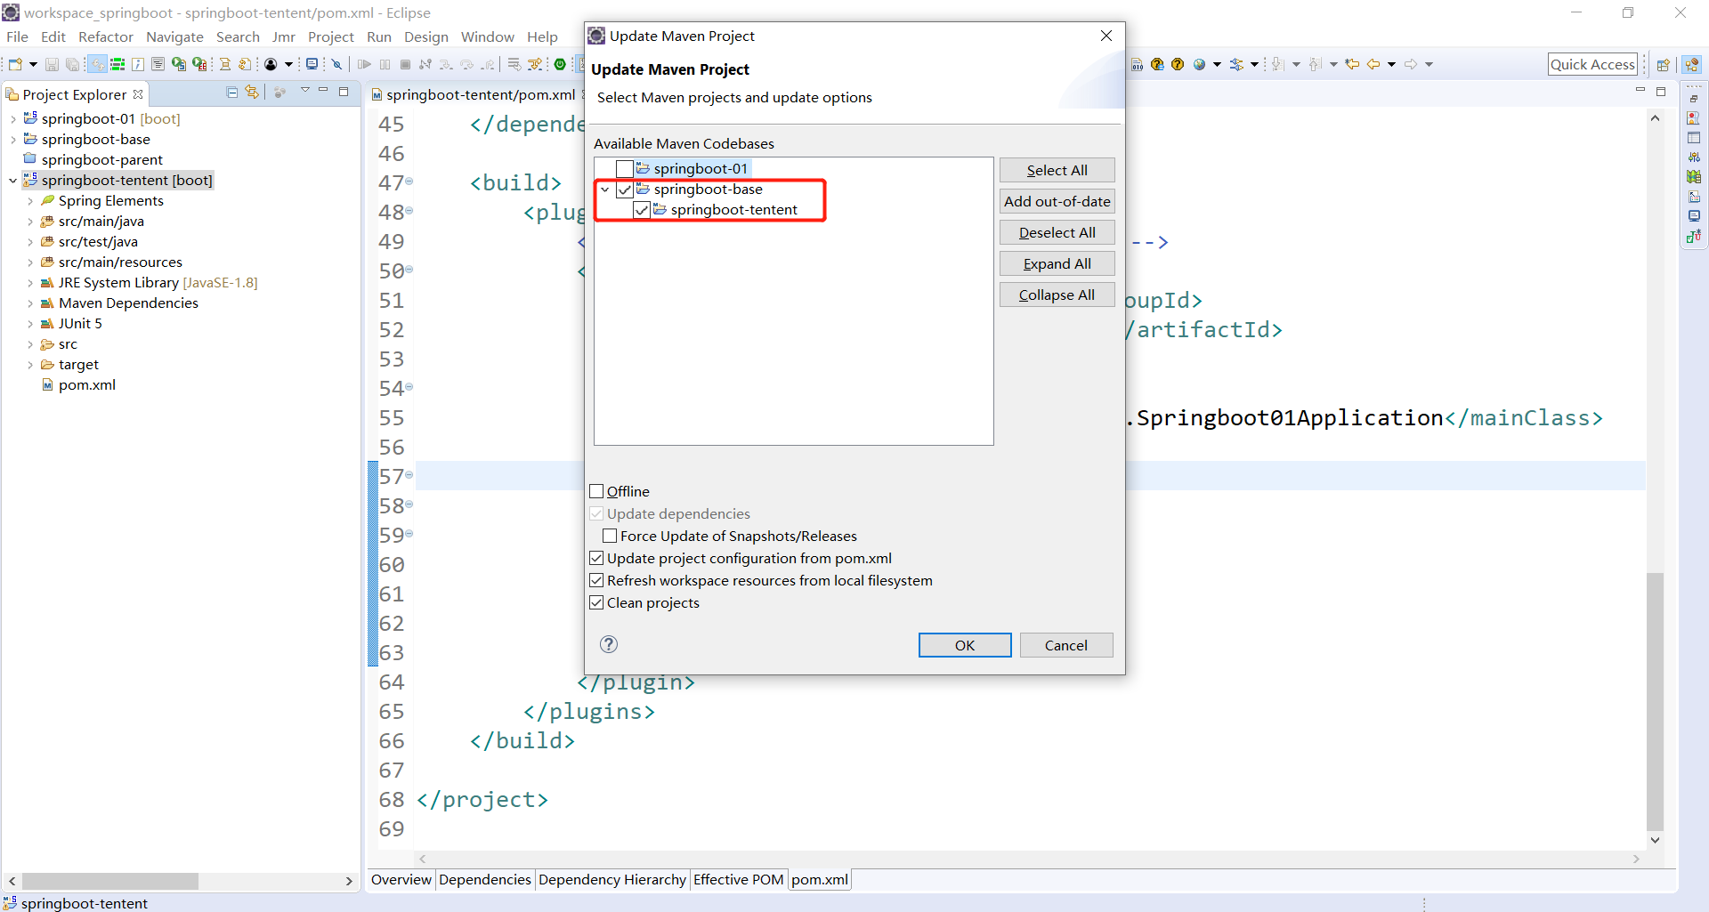Open the Project Explorer View Menu triangle
Viewport: 1709px width, 912px height.
coord(304,91)
